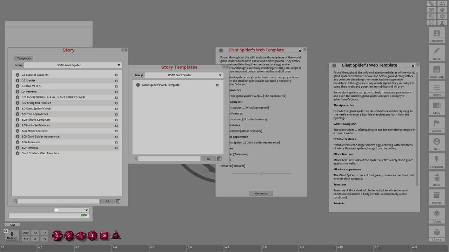The image size is (449, 252).
Task: Enable disadvantage with the DIS button
Action: click(26, 239)
